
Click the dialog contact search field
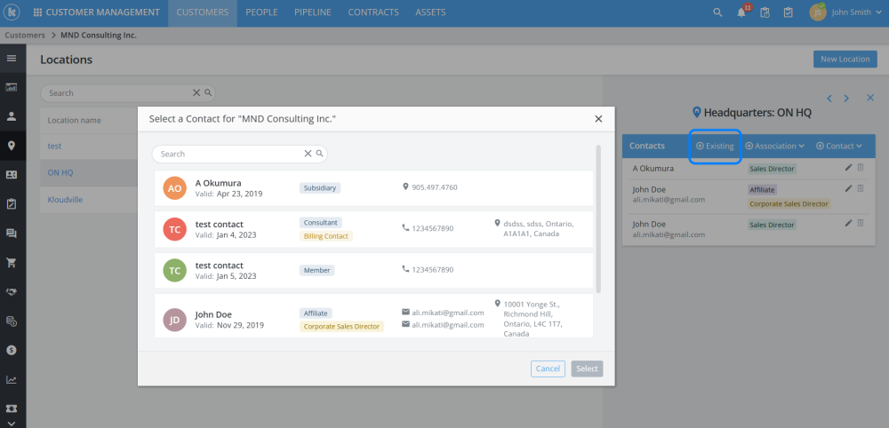point(229,154)
